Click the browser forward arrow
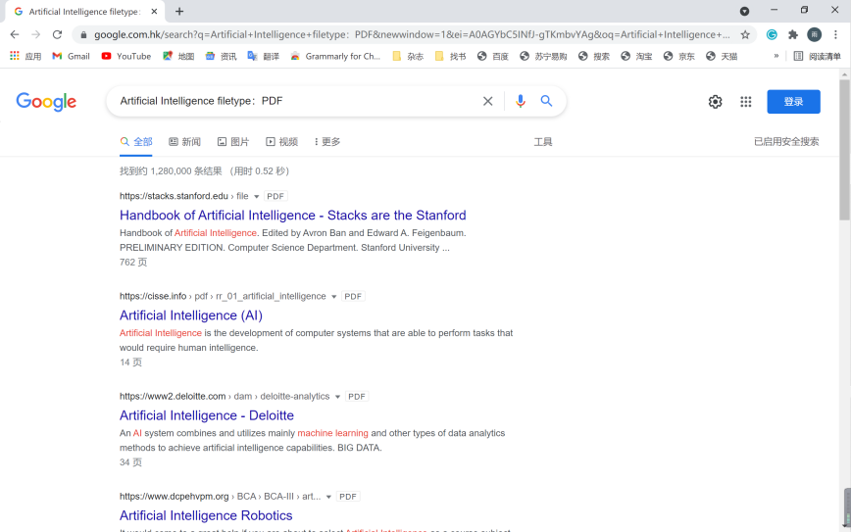Screen dimensions: 851x532 click(36, 34)
